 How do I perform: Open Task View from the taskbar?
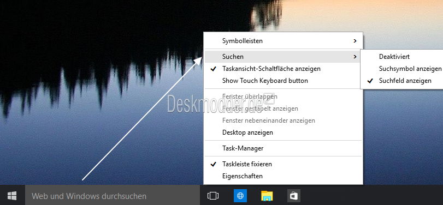212,195
